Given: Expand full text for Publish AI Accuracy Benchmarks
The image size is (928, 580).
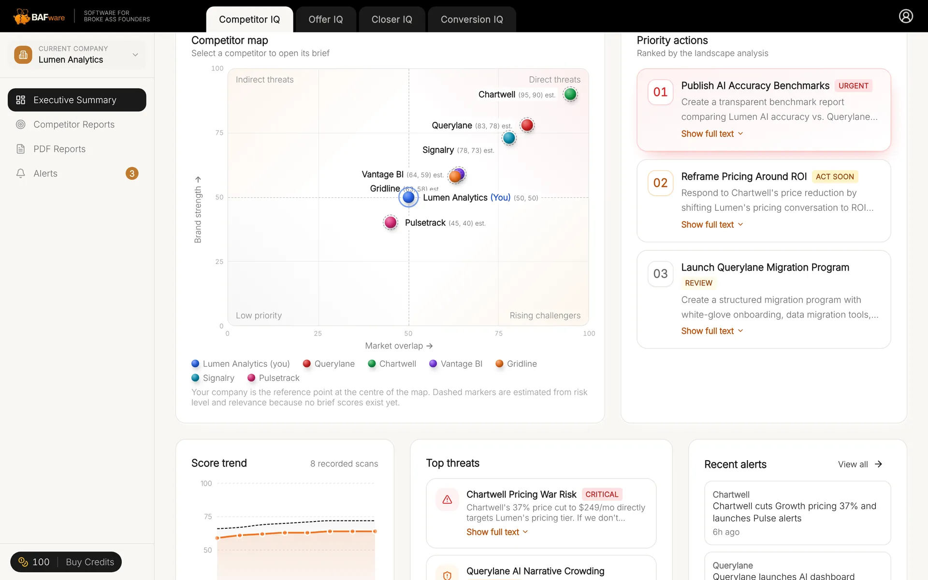Looking at the screenshot, I should click(x=712, y=134).
